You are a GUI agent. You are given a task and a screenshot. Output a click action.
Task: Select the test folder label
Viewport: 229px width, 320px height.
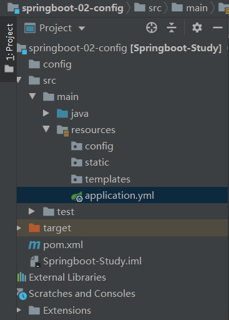point(66,212)
